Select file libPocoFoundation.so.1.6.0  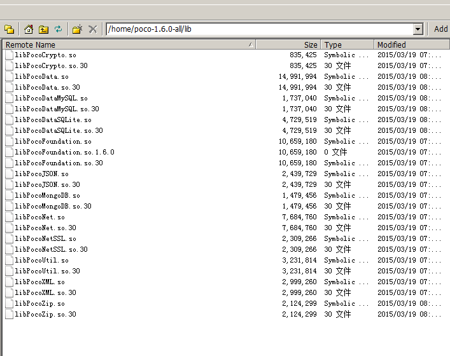tap(64, 152)
